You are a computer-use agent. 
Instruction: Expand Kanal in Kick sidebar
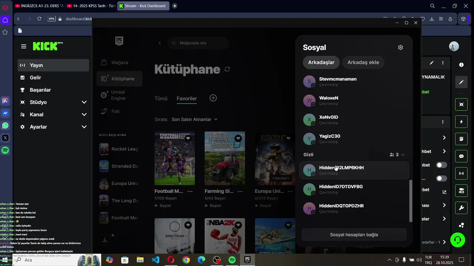point(53,115)
